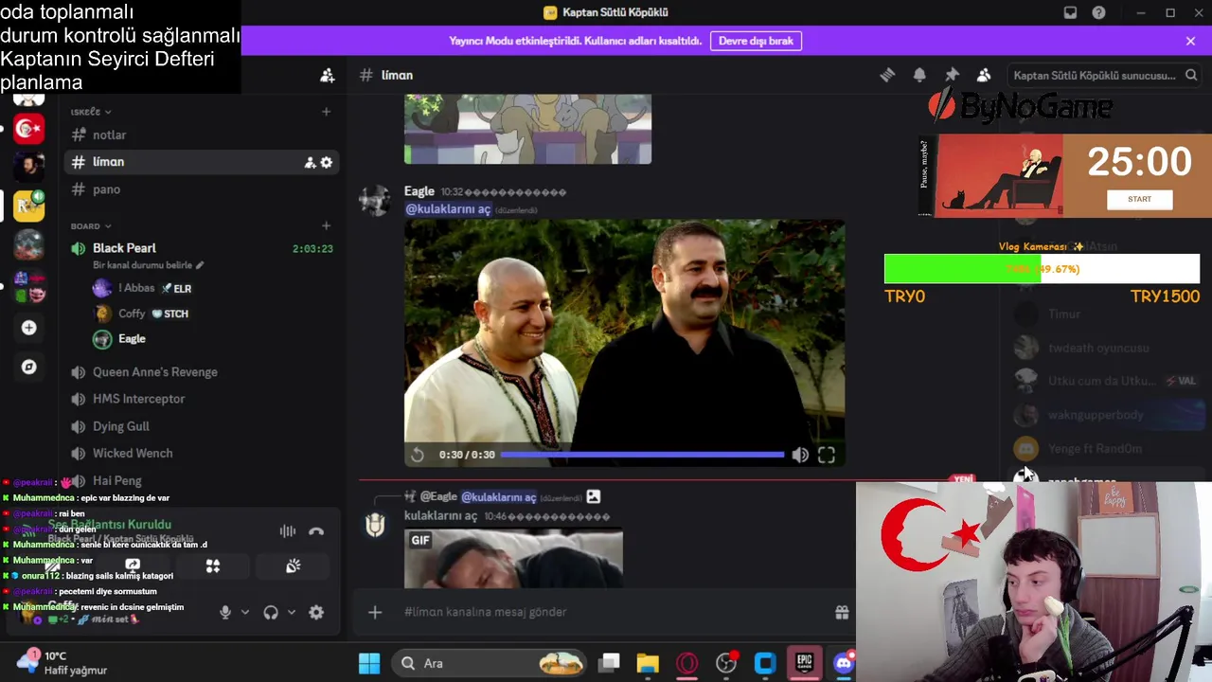Select user Coffy in Black Pearl
This screenshot has height=682, width=1212.
(140, 314)
